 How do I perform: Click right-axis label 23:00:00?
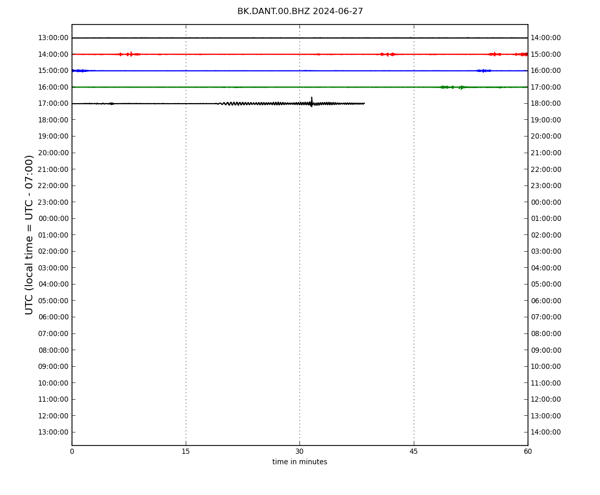546,186
